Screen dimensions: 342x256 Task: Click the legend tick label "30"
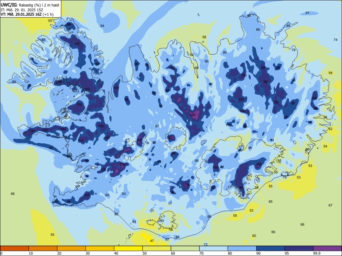88,253
